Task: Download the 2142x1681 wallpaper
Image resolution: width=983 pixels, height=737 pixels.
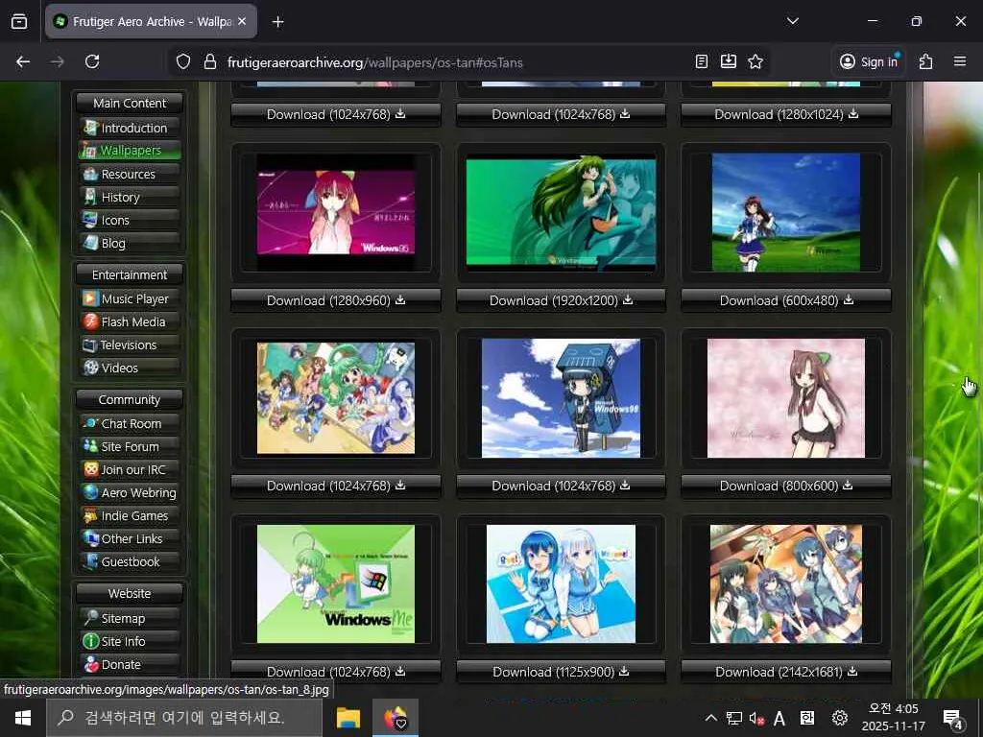Action: click(786, 672)
